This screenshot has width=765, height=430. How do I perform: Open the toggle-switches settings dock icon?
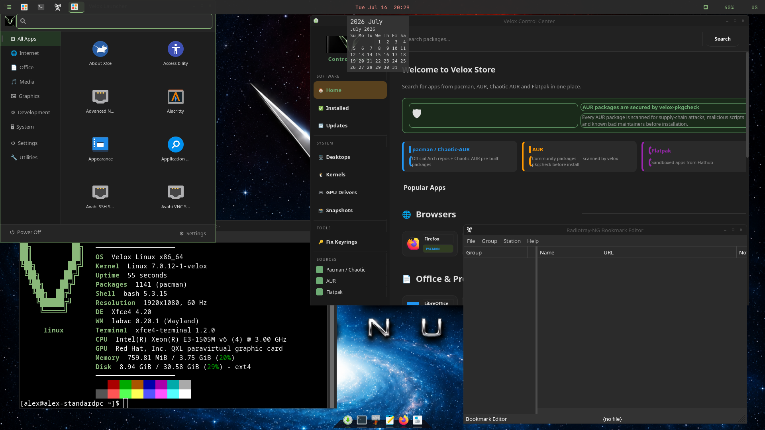[x=418, y=420]
